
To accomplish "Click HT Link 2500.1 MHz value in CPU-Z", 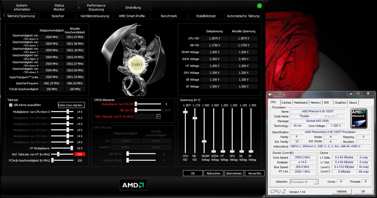I will click(x=303, y=172).
